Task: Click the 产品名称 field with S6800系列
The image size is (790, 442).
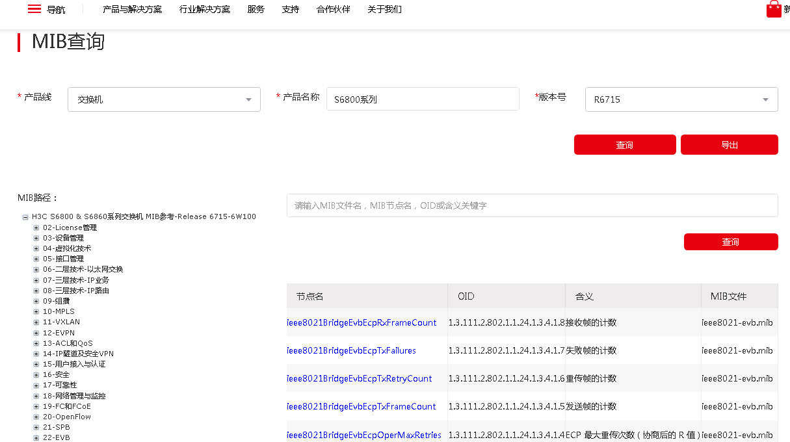Action: point(423,99)
